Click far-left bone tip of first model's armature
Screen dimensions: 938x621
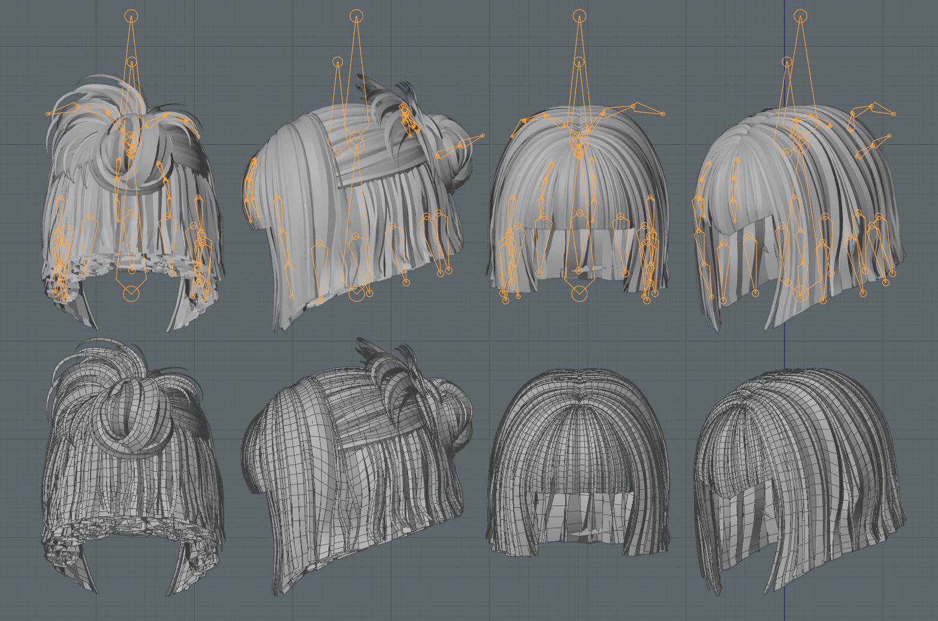coord(48,114)
